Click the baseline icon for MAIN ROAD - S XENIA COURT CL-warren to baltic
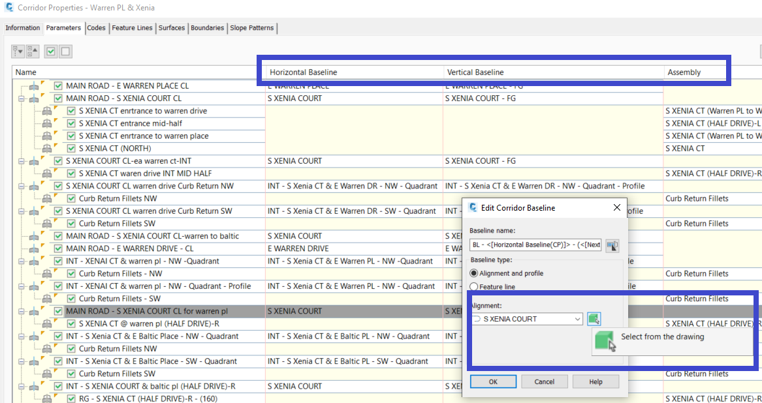This screenshot has width=762, height=403. (35, 236)
